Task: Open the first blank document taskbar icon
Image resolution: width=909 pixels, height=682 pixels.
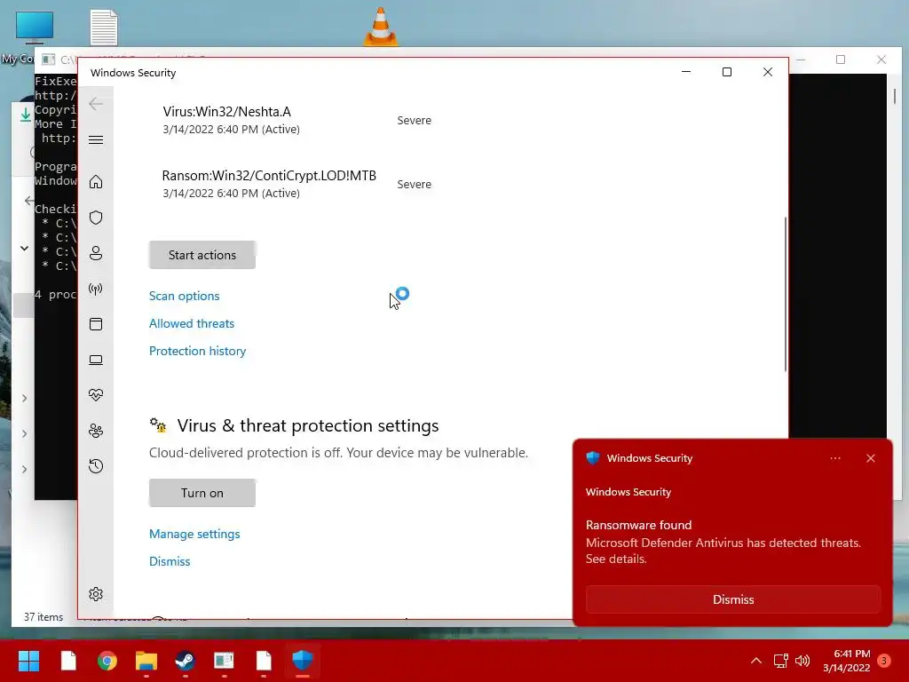Action: pyautogui.click(x=68, y=661)
